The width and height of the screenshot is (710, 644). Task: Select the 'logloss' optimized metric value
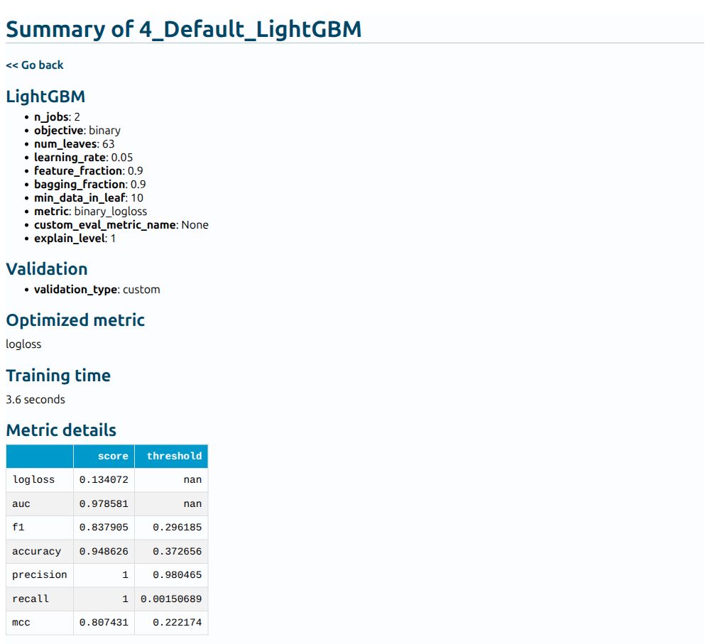coord(23,344)
